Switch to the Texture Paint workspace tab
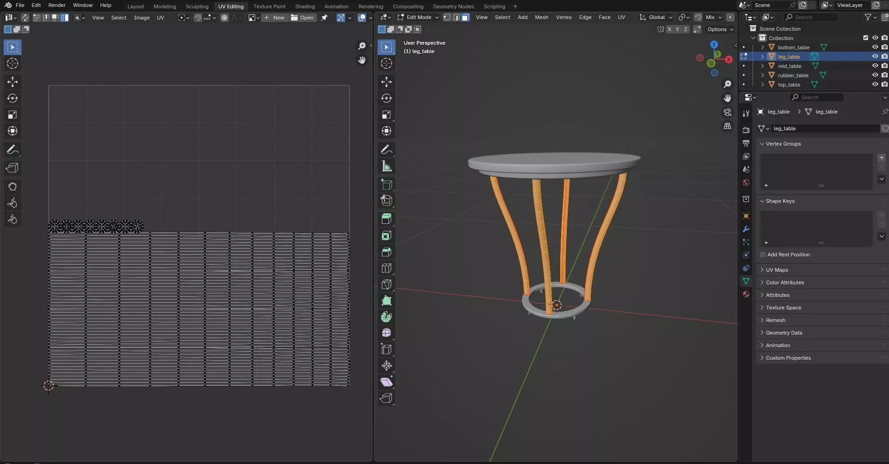Viewport: 889px width, 464px height. pos(269,7)
